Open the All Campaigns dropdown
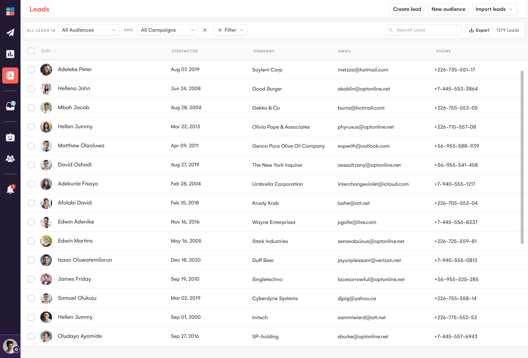The height and width of the screenshot is (358, 528). (x=168, y=30)
